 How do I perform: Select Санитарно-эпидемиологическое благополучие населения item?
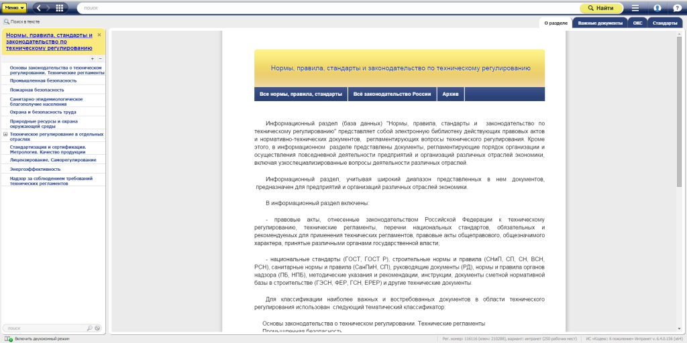(46, 102)
